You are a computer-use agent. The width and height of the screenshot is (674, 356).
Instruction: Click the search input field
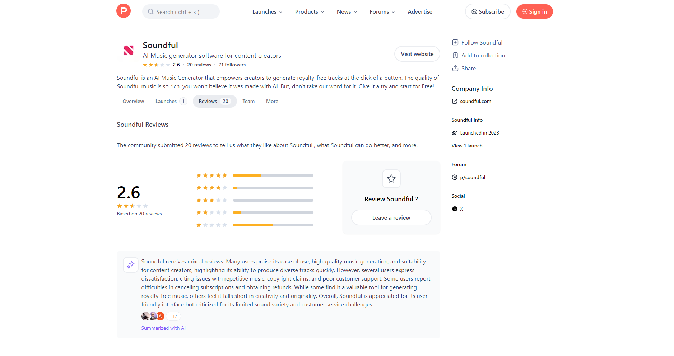[181, 12]
